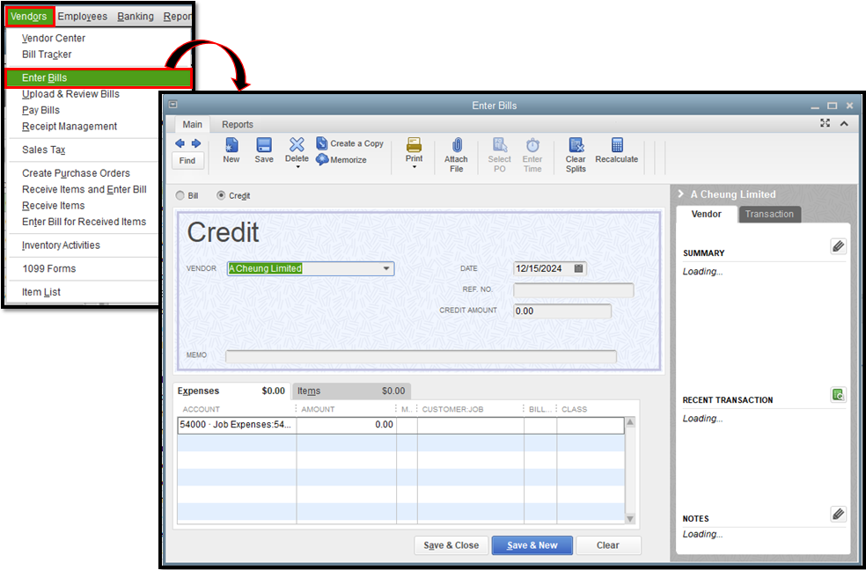This screenshot has height=570, width=866.
Task: Open the calendar icon beside Date field
Action: coord(578,268)
